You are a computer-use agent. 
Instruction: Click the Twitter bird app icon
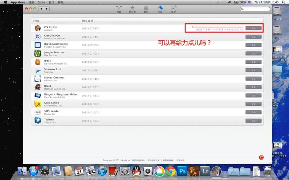(38, 121)
